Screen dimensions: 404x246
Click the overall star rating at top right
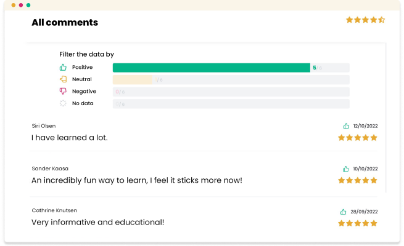365,20
